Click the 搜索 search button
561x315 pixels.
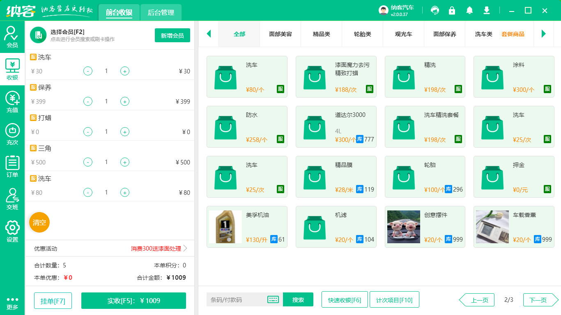298,299
